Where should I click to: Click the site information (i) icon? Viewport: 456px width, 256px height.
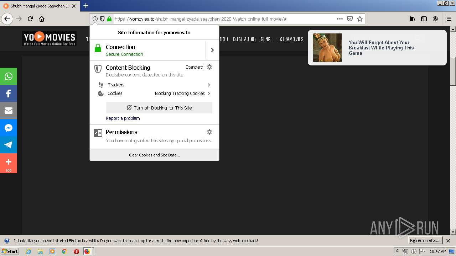point(95,19)
